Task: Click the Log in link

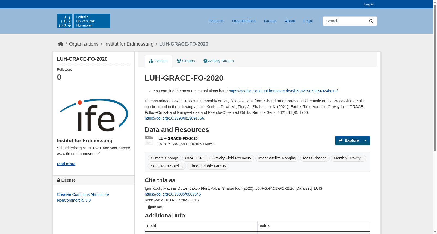Action: tap(369, 4)
